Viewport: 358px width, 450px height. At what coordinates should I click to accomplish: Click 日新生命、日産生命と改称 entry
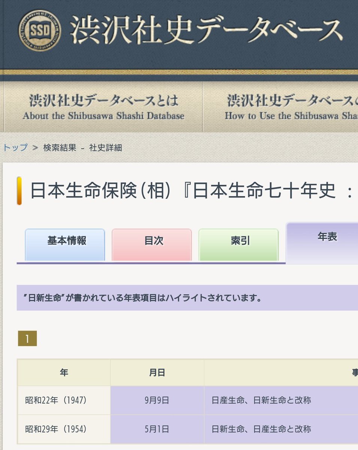pos(261,429)
